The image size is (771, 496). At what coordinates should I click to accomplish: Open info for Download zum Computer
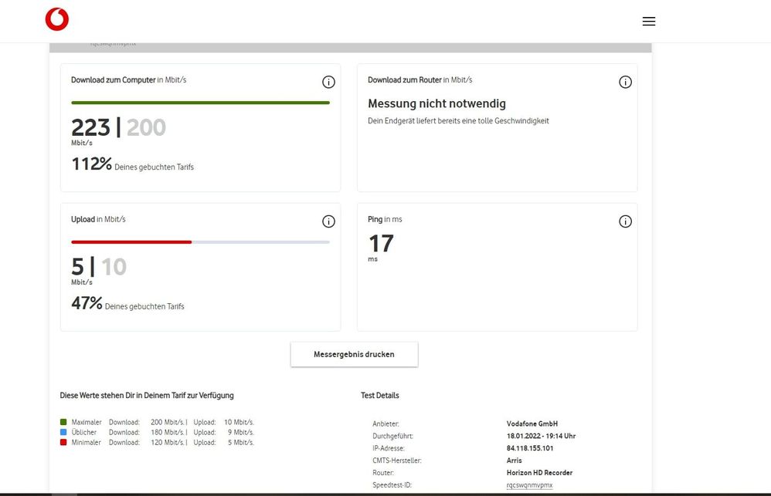pos(328,83)
